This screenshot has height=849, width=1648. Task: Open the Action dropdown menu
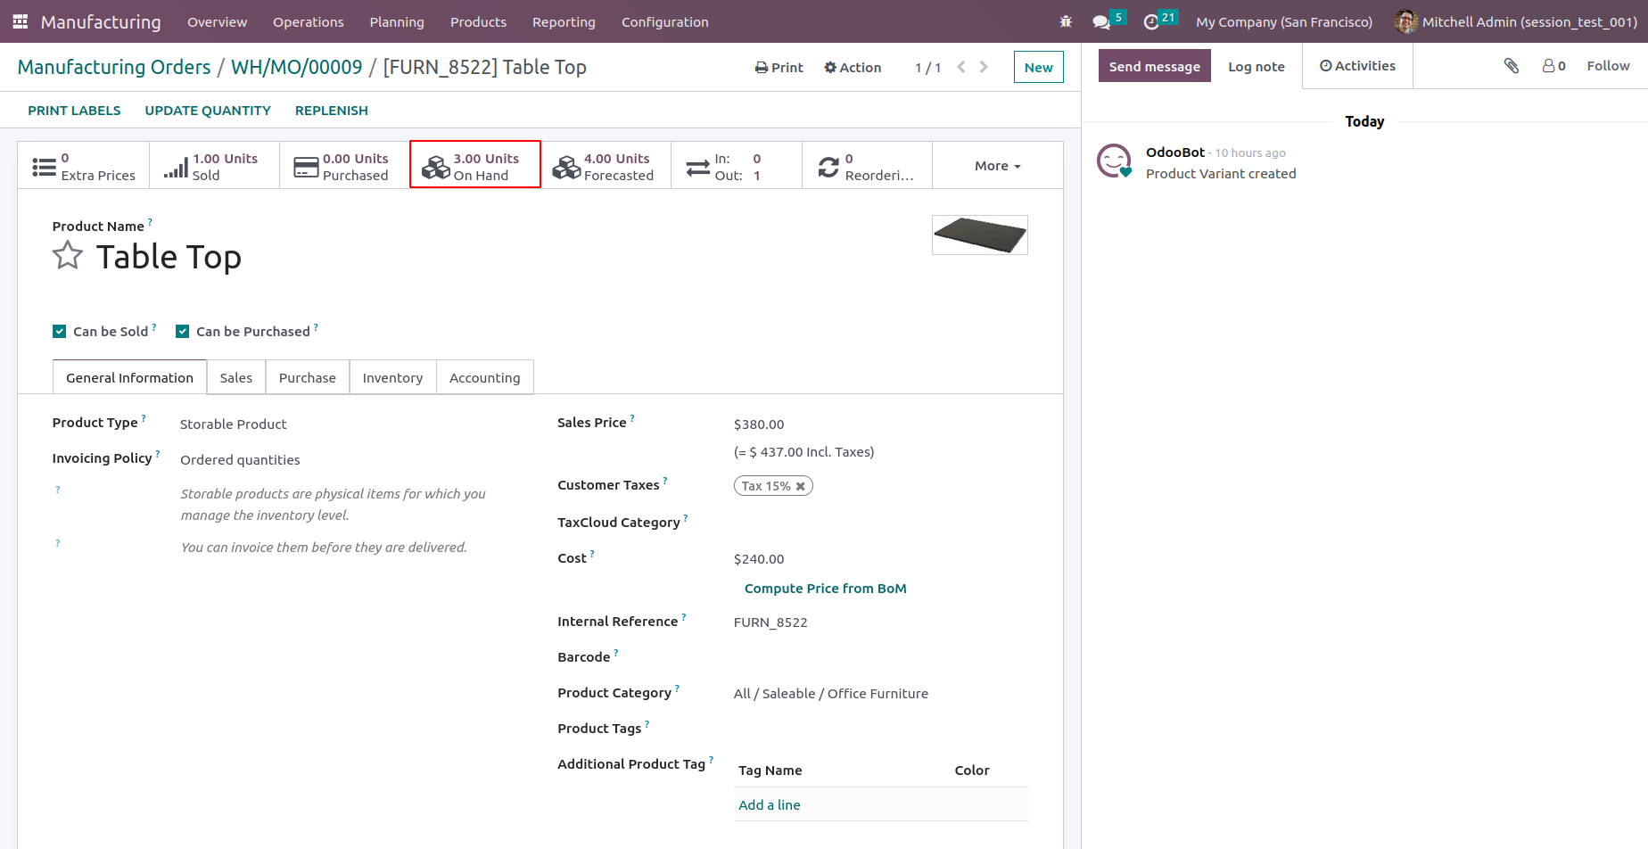(x=853, y=68)
